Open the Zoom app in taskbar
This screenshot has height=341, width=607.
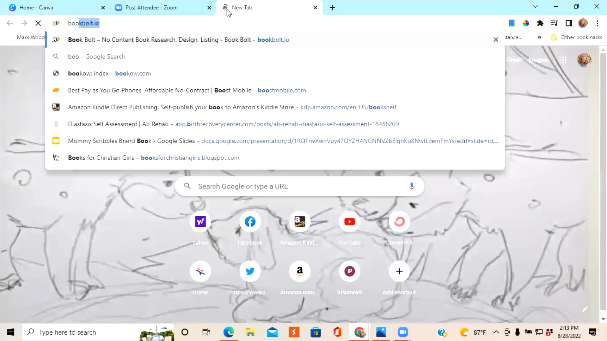[x=403, y=332]
